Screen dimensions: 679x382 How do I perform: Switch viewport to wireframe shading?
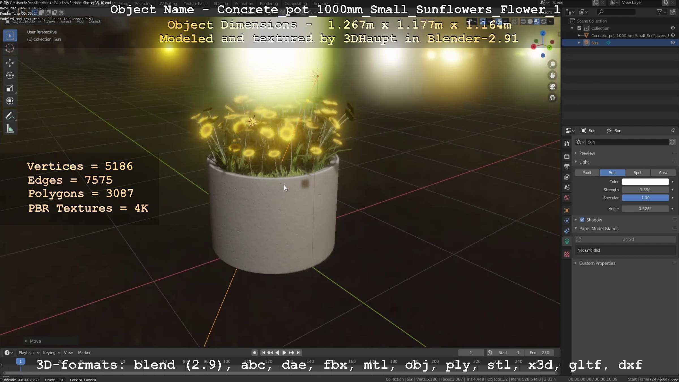coord(523,22)
